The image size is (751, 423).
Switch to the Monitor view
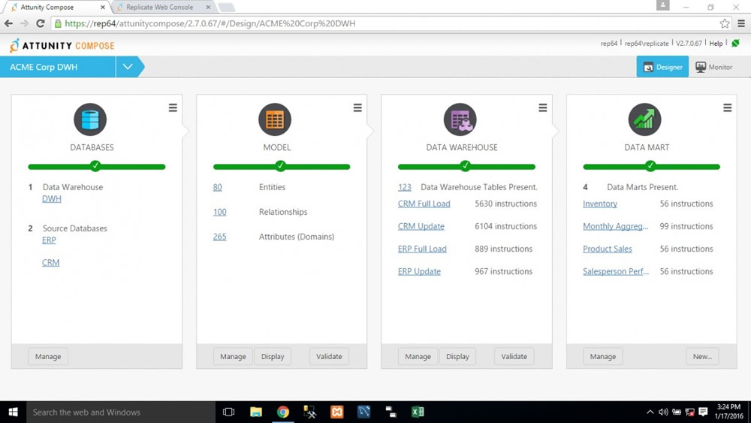pos(713,67)
